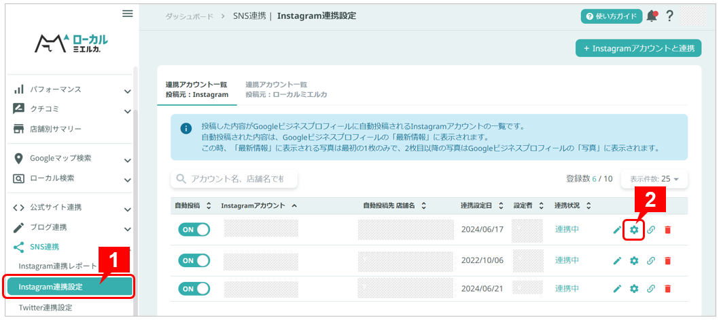The width and height of the screenshot is (721, 322).
Task: Expand the クチコミ menu chevron
Action: click(127, 111)
